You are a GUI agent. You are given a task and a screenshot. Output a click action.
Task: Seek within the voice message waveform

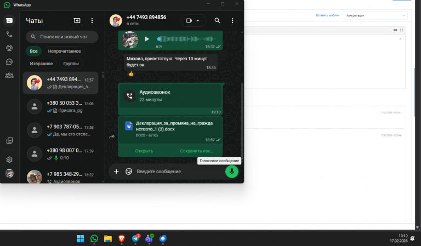(187, 39)
